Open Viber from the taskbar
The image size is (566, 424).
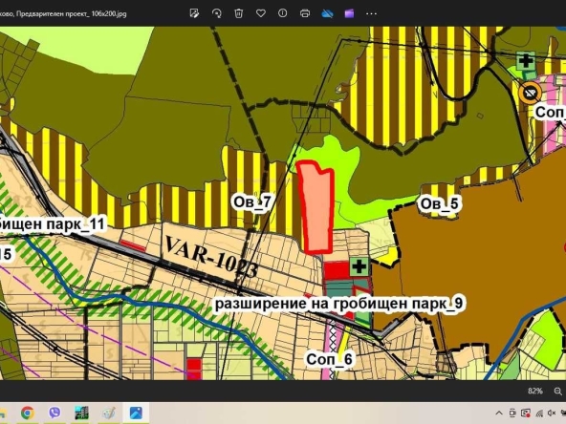[x=54, y=413]
